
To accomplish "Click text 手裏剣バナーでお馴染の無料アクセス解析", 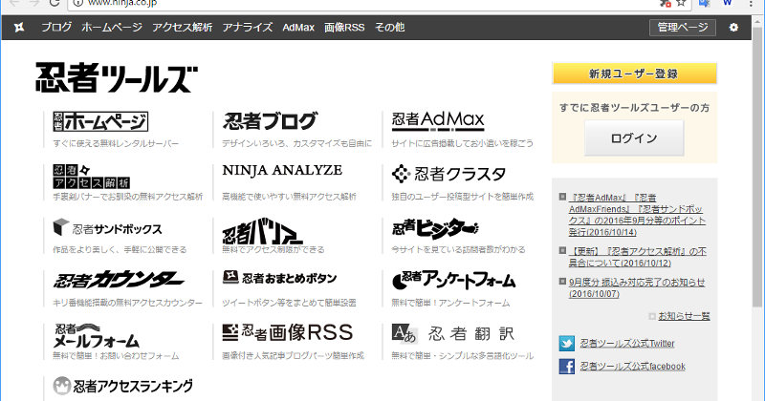I will pyautogui.click(x=127, y=197).
